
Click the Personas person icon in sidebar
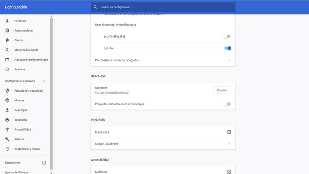(7, 21)
